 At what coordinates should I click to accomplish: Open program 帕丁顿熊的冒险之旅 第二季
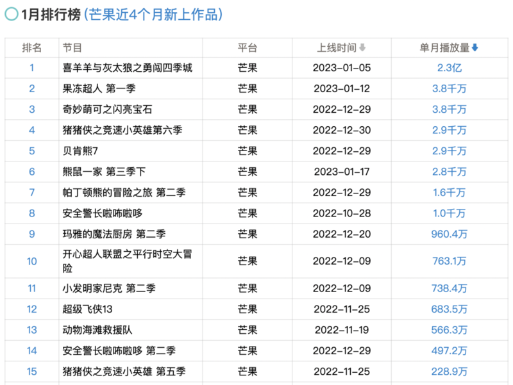(124, 192)
